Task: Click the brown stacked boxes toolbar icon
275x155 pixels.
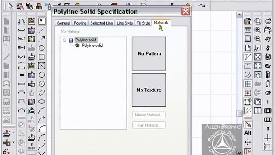Action: [x=39, y=6]
